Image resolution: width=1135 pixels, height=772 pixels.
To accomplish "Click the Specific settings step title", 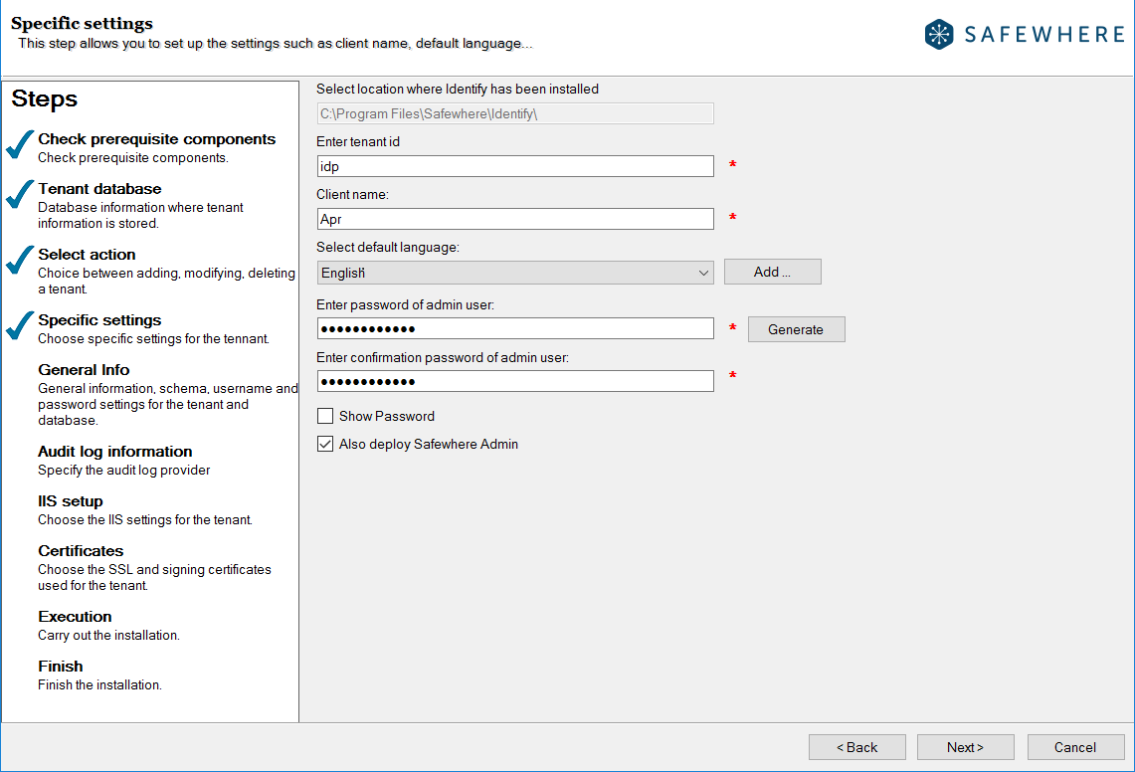I will [x=99, y=320].
